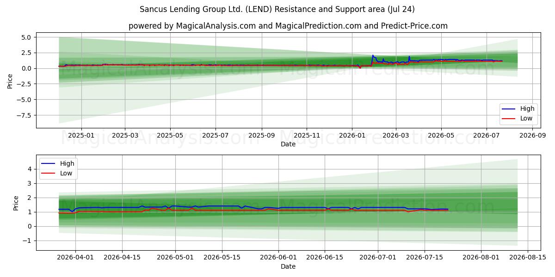
Task: Click the '2026-05-15' tick label
Action: point(222,258)
